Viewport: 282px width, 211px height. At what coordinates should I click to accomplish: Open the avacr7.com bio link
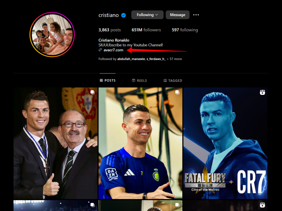[x=113, y=50]
